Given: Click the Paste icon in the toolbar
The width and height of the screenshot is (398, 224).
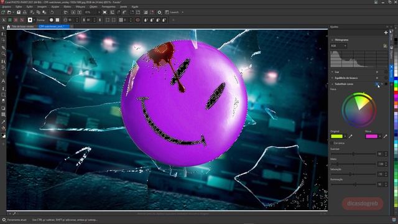Looking at the screenshot, I should pyautogui.click(x=44, y=12).
